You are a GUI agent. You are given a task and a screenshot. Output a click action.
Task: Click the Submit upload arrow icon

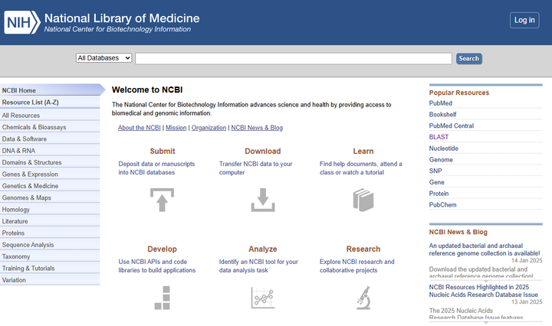click(162, 200)
